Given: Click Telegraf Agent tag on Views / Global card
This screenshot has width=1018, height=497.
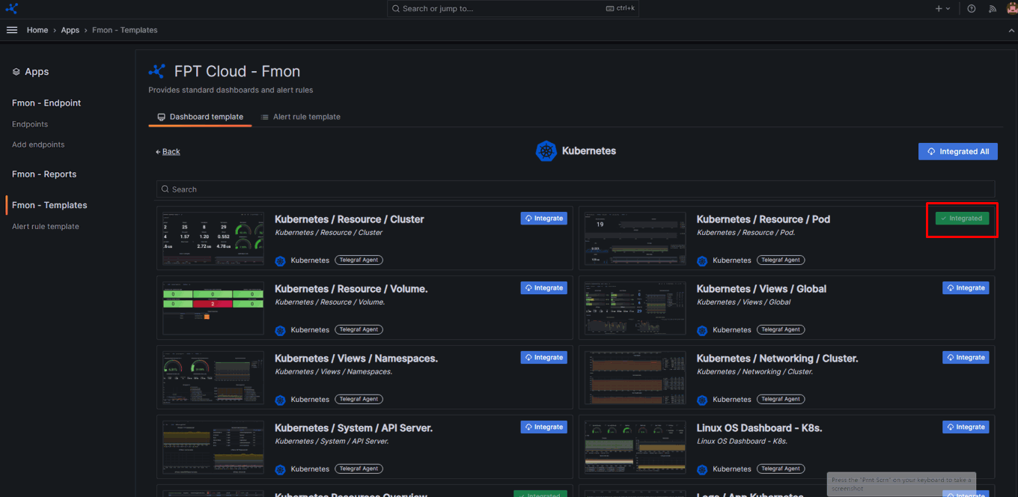Looking at the screenshot, I should tap(781, 330).
